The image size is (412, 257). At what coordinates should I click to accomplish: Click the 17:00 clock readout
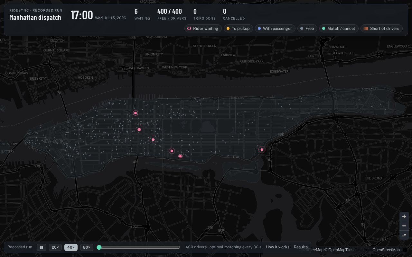pyautogui.click(x=82, y=15)
